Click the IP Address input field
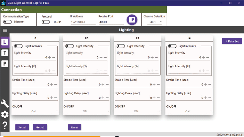 point(83,22)
